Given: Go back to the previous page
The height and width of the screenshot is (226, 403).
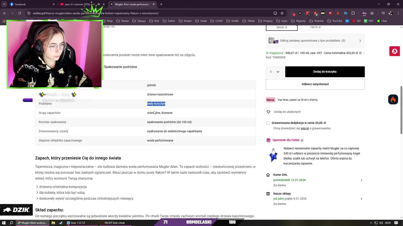Looking at the screenshot, I should point(4,13).
